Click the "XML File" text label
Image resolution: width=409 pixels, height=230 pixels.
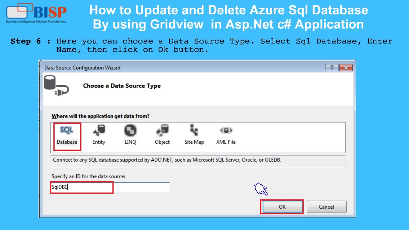(x=226, y=142)
